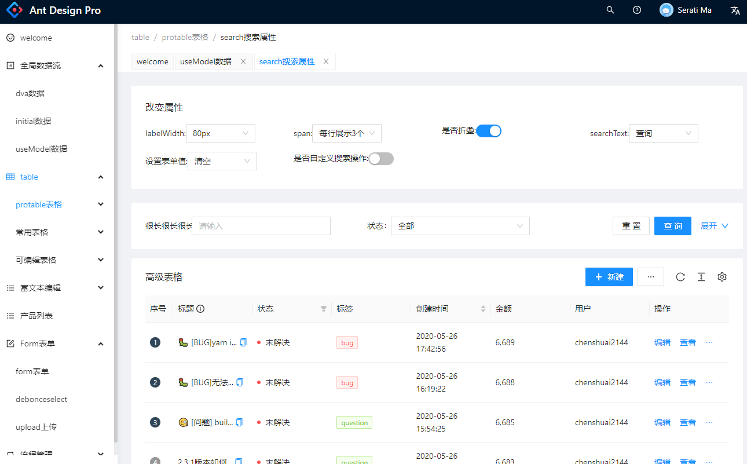
Task: Expand search form via 展开
Action: pyautogui.click(x=715, y=226)
